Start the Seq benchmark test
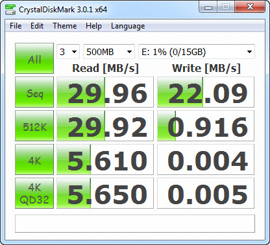Viewport: 270px width, 245px height. [34, 92]
